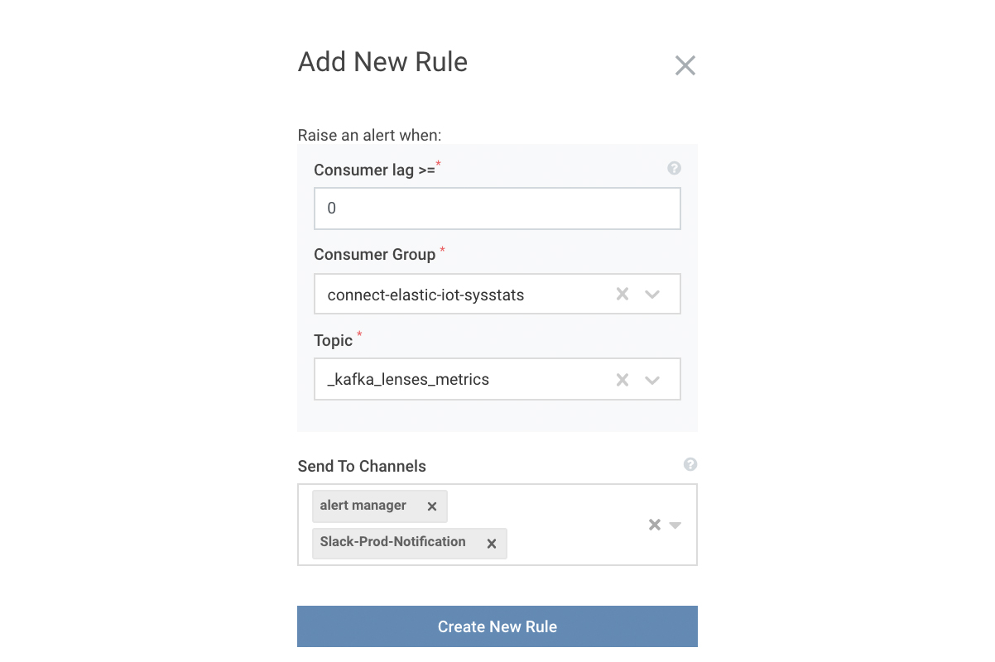Click the Consumer lag >= label
Screen dimensions: 995x662
(x=374, y=170)
